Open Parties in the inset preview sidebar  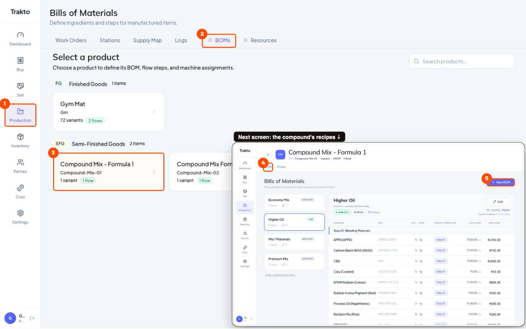tap(245, 235)
